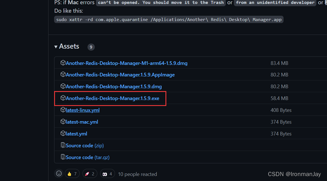Download Source code (tar.gz)
The width and height of the screenshot is (327, 181).
click(88, 158)
